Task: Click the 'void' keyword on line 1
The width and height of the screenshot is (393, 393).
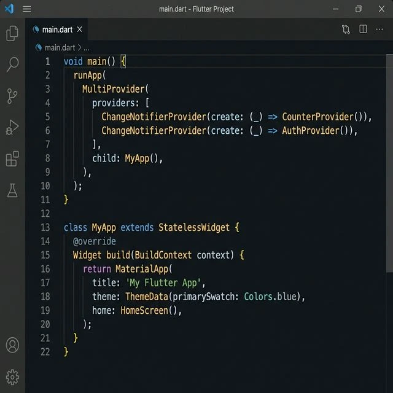Action: (73, 61)
